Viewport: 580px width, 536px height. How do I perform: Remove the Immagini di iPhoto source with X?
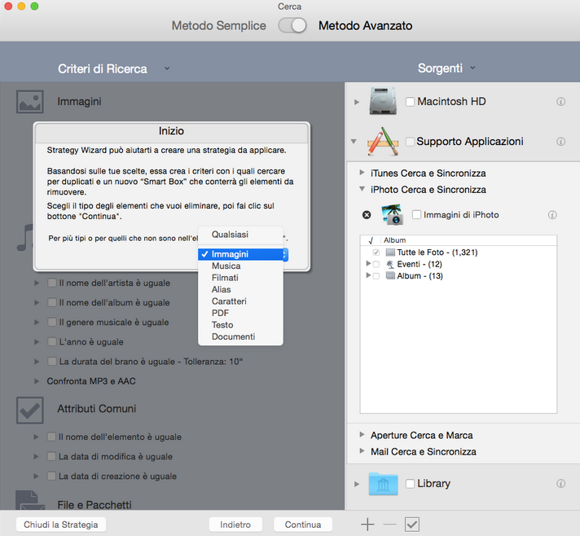click(x=367, y=215)
